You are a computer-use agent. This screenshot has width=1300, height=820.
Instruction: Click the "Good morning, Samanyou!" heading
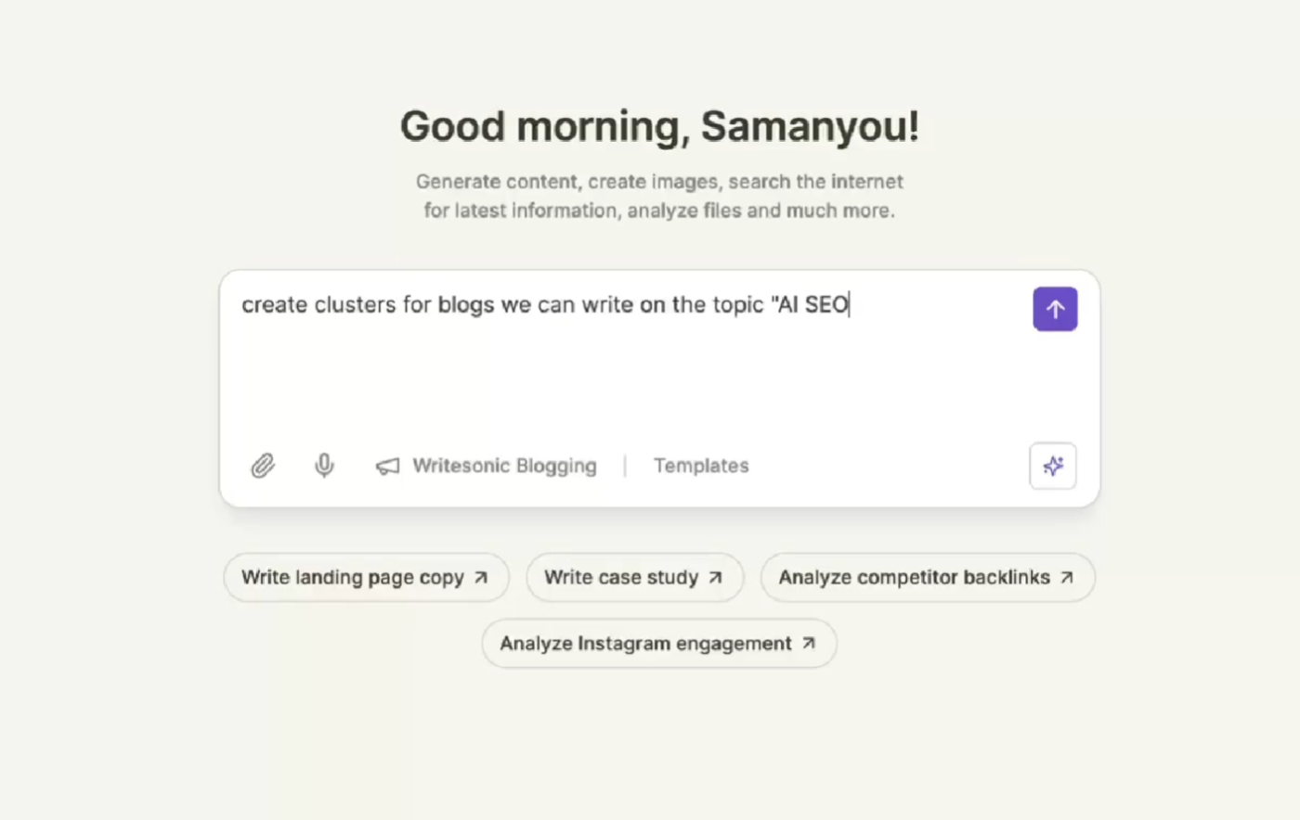pos(659,126)
